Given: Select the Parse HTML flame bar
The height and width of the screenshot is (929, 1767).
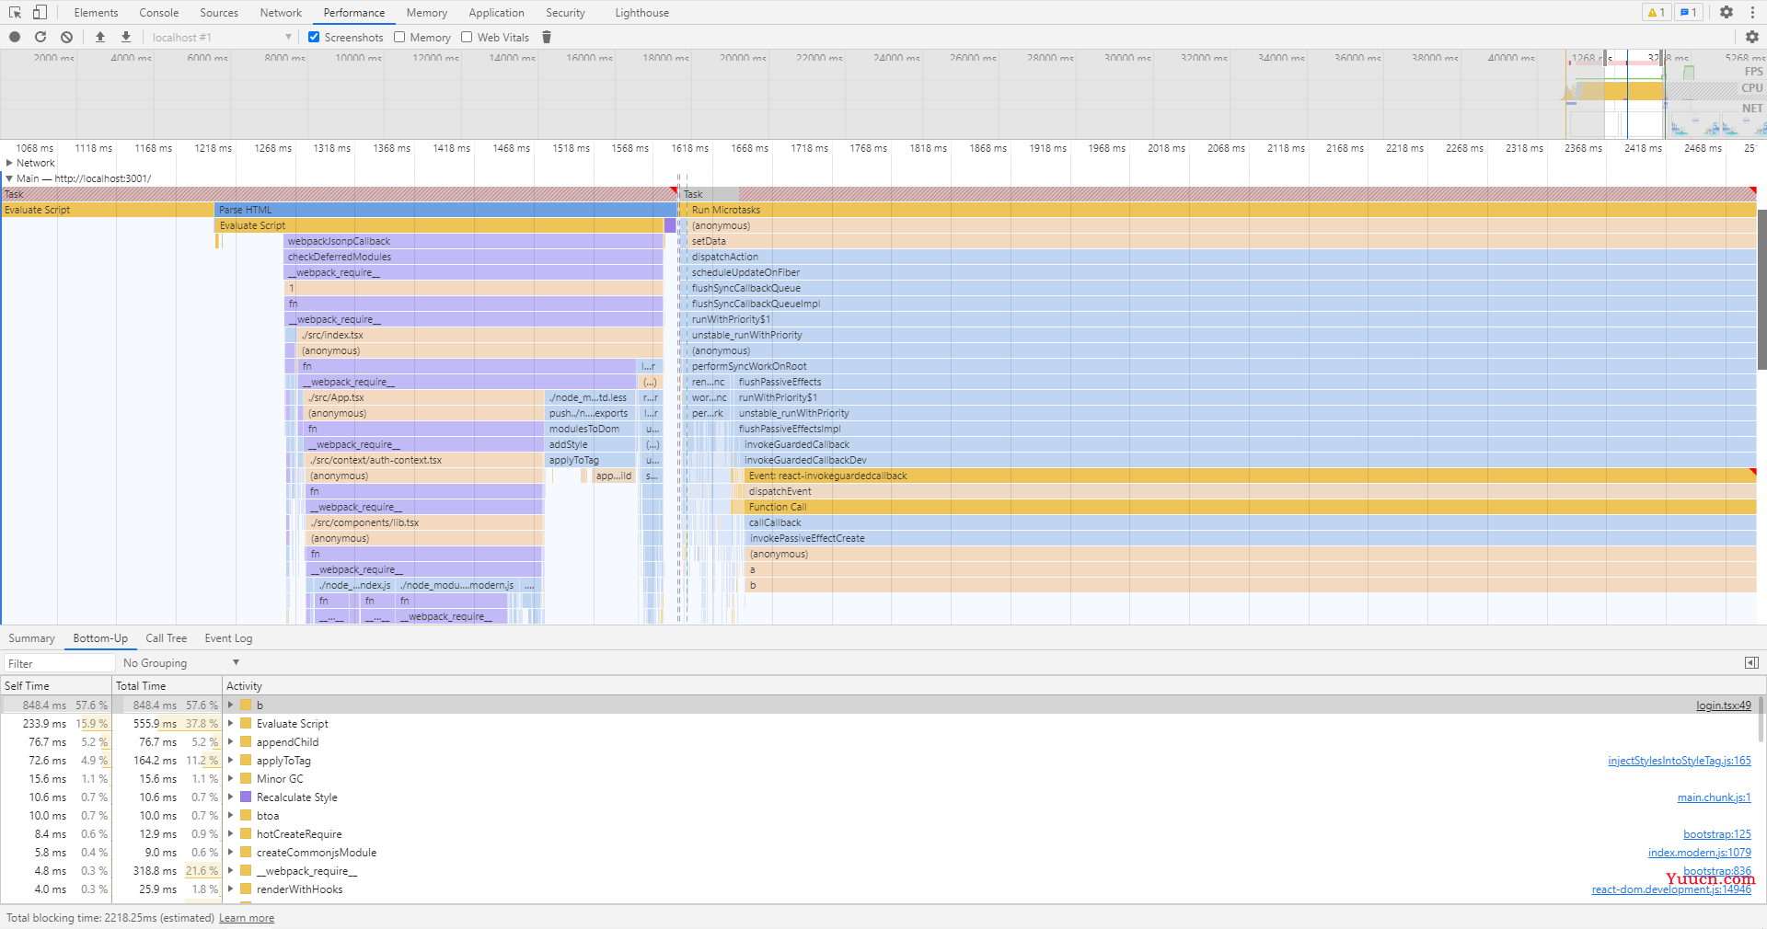Looking at the screenshot, I should (x=445, y=210).
